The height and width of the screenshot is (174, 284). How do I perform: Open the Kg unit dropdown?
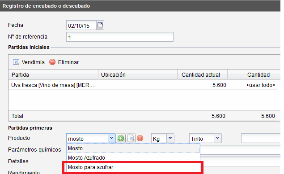coord(170,138)
